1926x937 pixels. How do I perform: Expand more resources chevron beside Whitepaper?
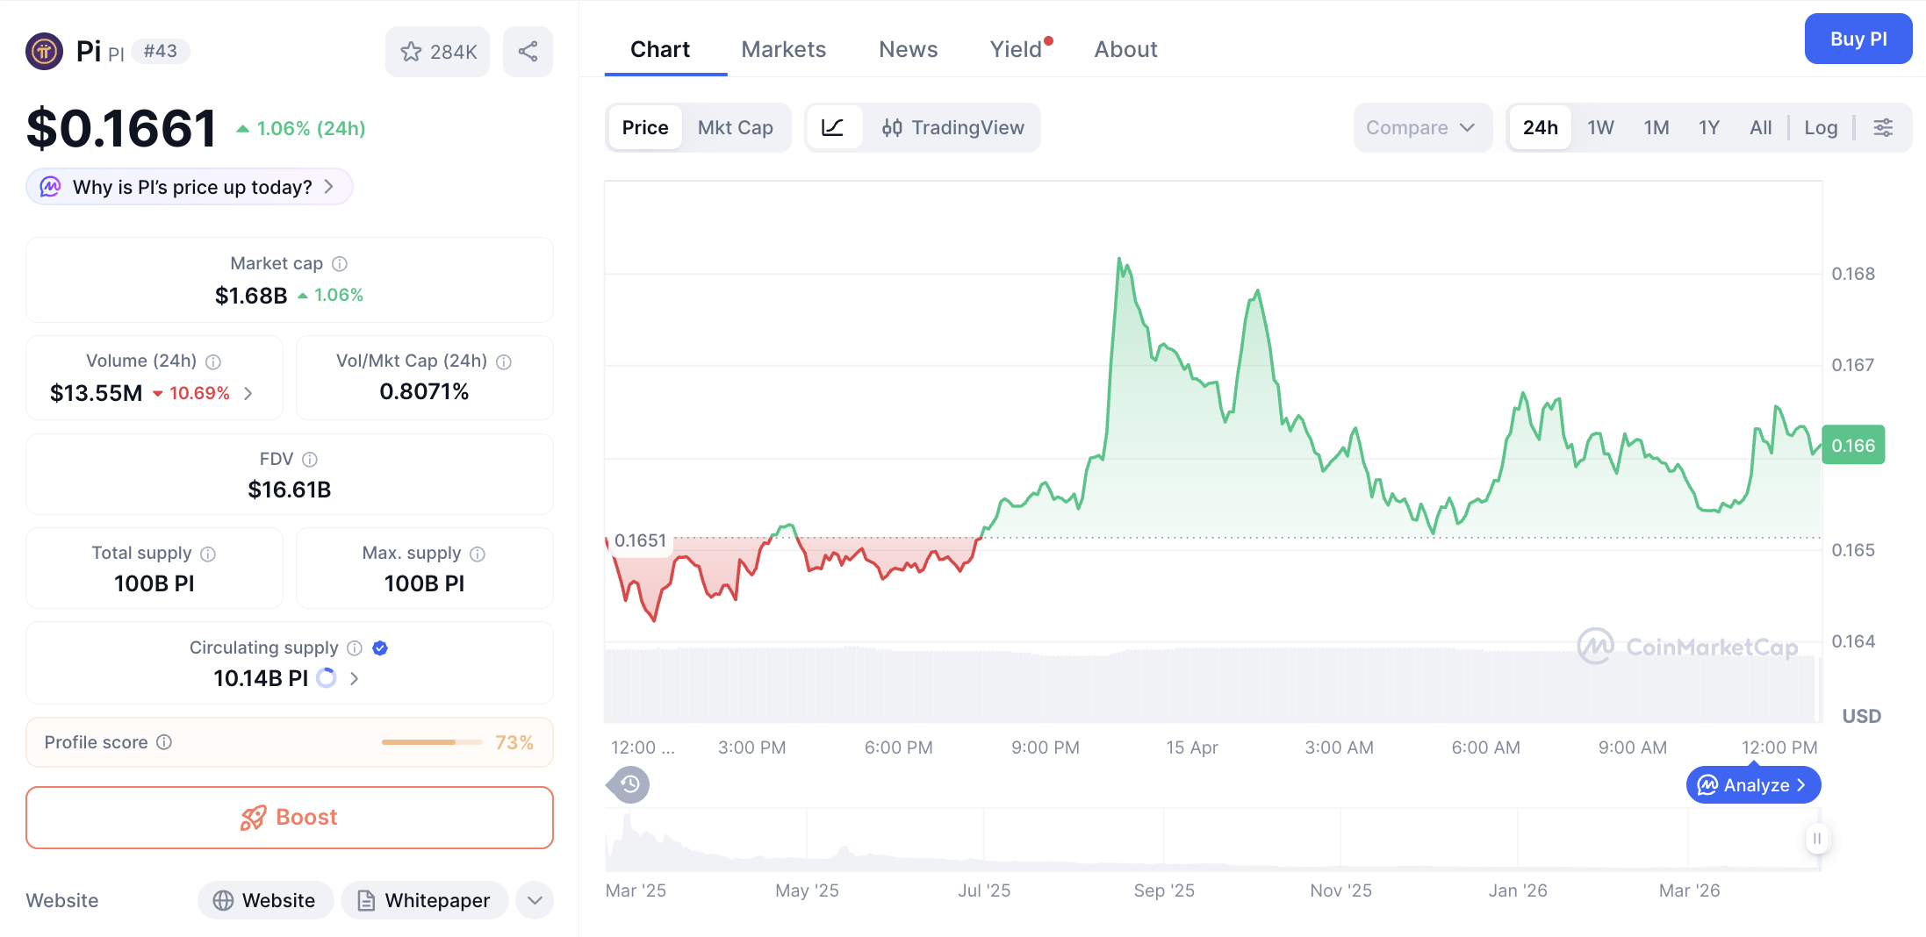coord(534,900)
